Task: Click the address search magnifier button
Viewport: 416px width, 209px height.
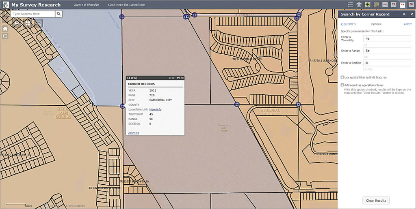Action: click(x=59, y=14)
